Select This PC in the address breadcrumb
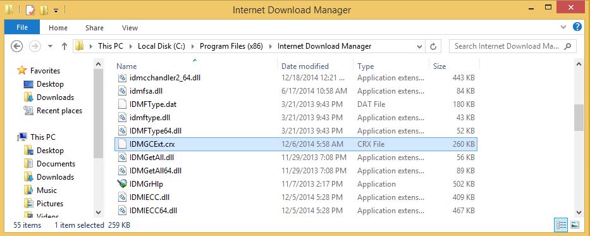This screenshot has width=590, height=236. pyautogui.click(x=110, y=46)
